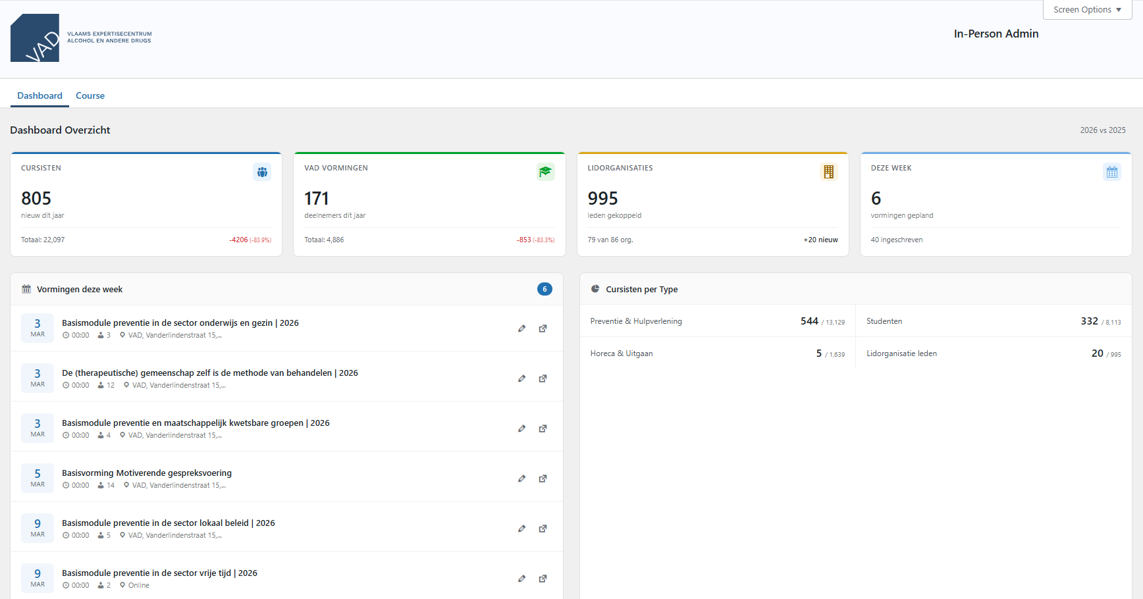Select the Dashboard tab
This screenshot has height=599, width=1143.
point(40,95)
